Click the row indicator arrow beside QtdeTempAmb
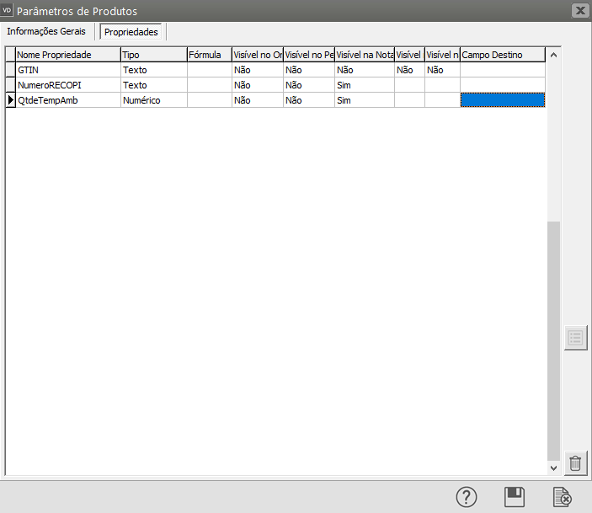Viewport: 592px width, 513px height. 11,100
